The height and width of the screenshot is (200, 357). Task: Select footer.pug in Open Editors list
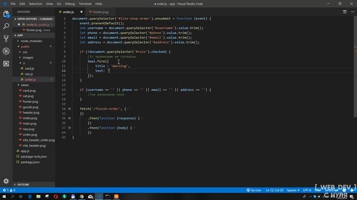pos(34,30)
